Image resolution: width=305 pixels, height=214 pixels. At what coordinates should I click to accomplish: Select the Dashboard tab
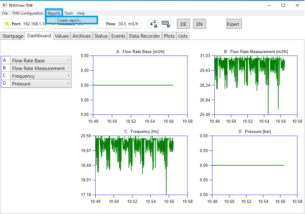tap(39, 36)
